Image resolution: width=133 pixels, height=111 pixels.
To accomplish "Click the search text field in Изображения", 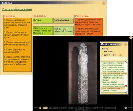I will pos(114,58).
